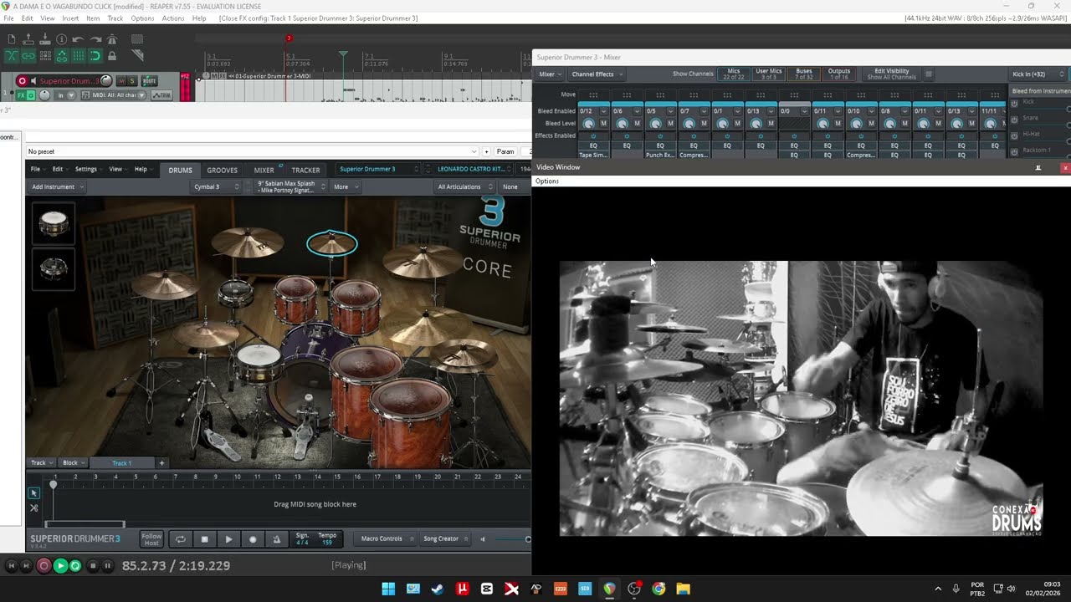Click the Mics 22 of 22 button
This screenshot has width=1071, height=602.
tap(734, 74)
